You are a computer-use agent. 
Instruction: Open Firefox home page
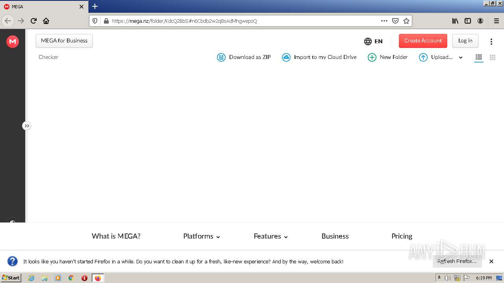pos(46,21)
